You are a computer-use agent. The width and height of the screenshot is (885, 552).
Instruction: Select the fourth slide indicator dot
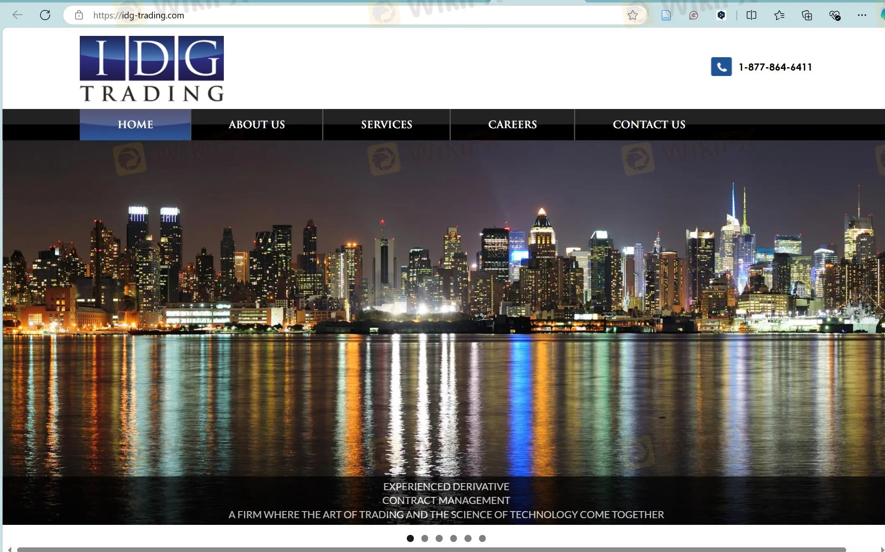[x=454, y=539]
